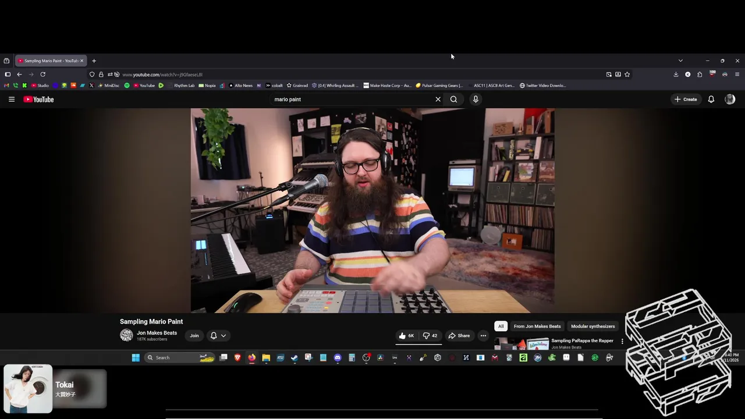Image resolution: width=745 pixels, height=419 pixels.
Task: Open Windows Start menu
Action: pos(136,357)
